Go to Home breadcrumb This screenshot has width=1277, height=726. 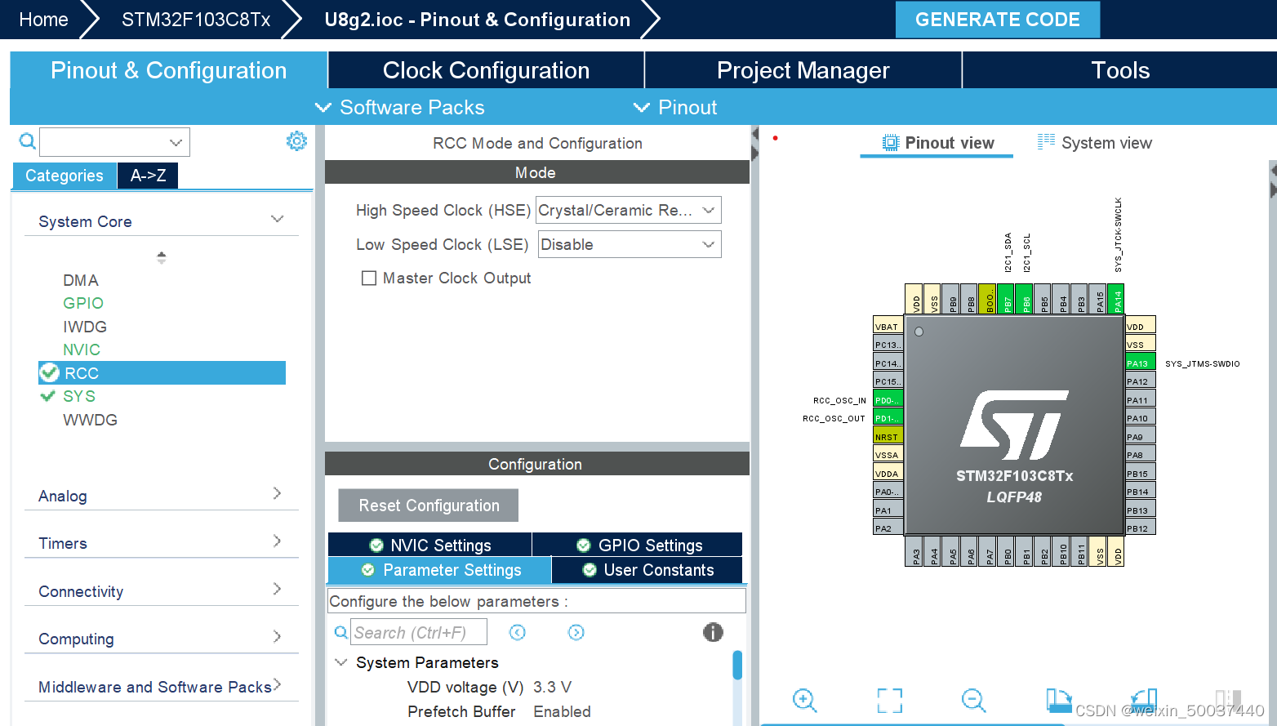(x=43, y=20)
